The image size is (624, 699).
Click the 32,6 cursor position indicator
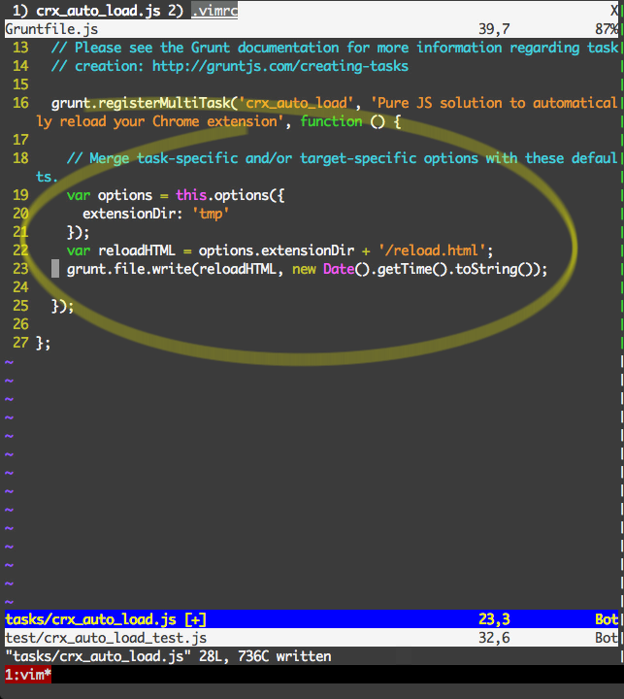(494, 638)
